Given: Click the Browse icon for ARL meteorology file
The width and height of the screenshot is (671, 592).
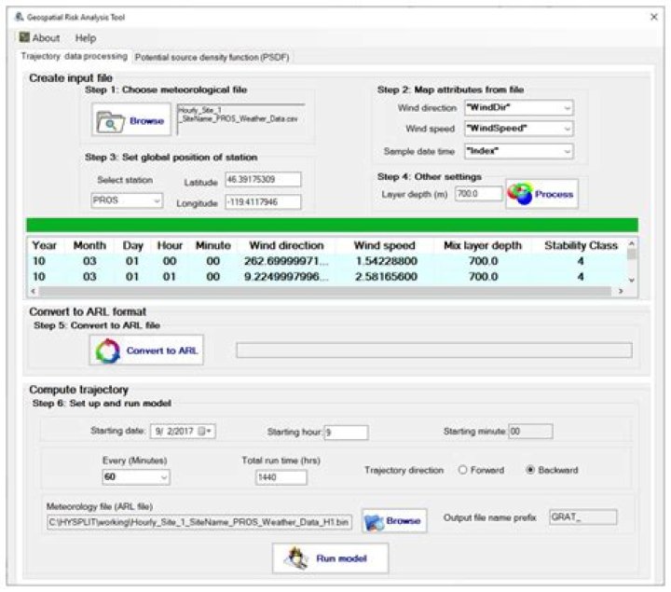Looking at the screenshot, I should [x=376, y=522].
